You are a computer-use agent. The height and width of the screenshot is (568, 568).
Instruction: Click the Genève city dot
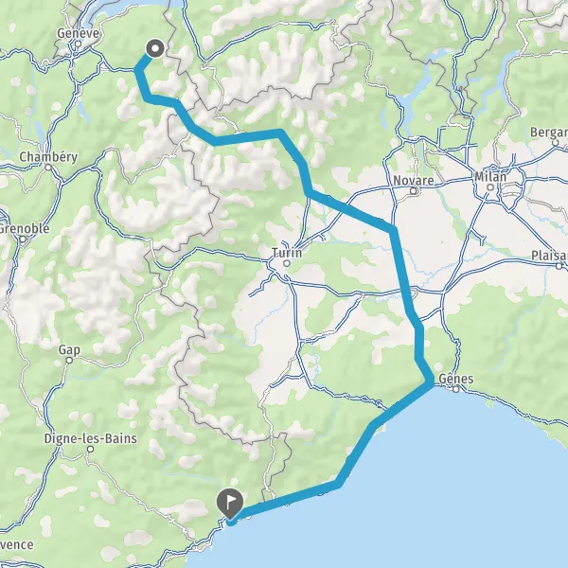click(78, 44)
